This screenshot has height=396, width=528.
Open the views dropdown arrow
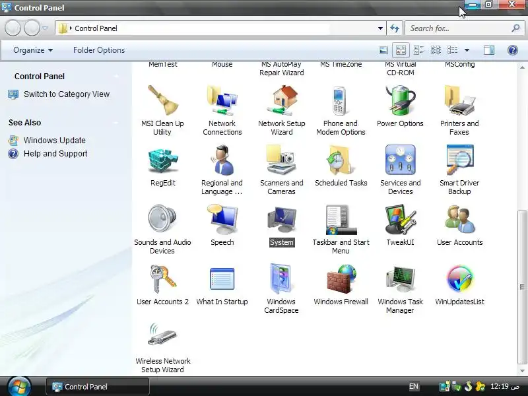(467, 50)
